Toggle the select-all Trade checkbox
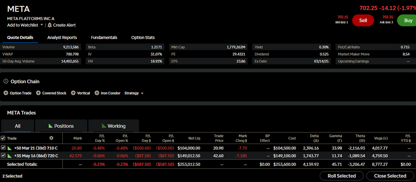 click(3, 138)
